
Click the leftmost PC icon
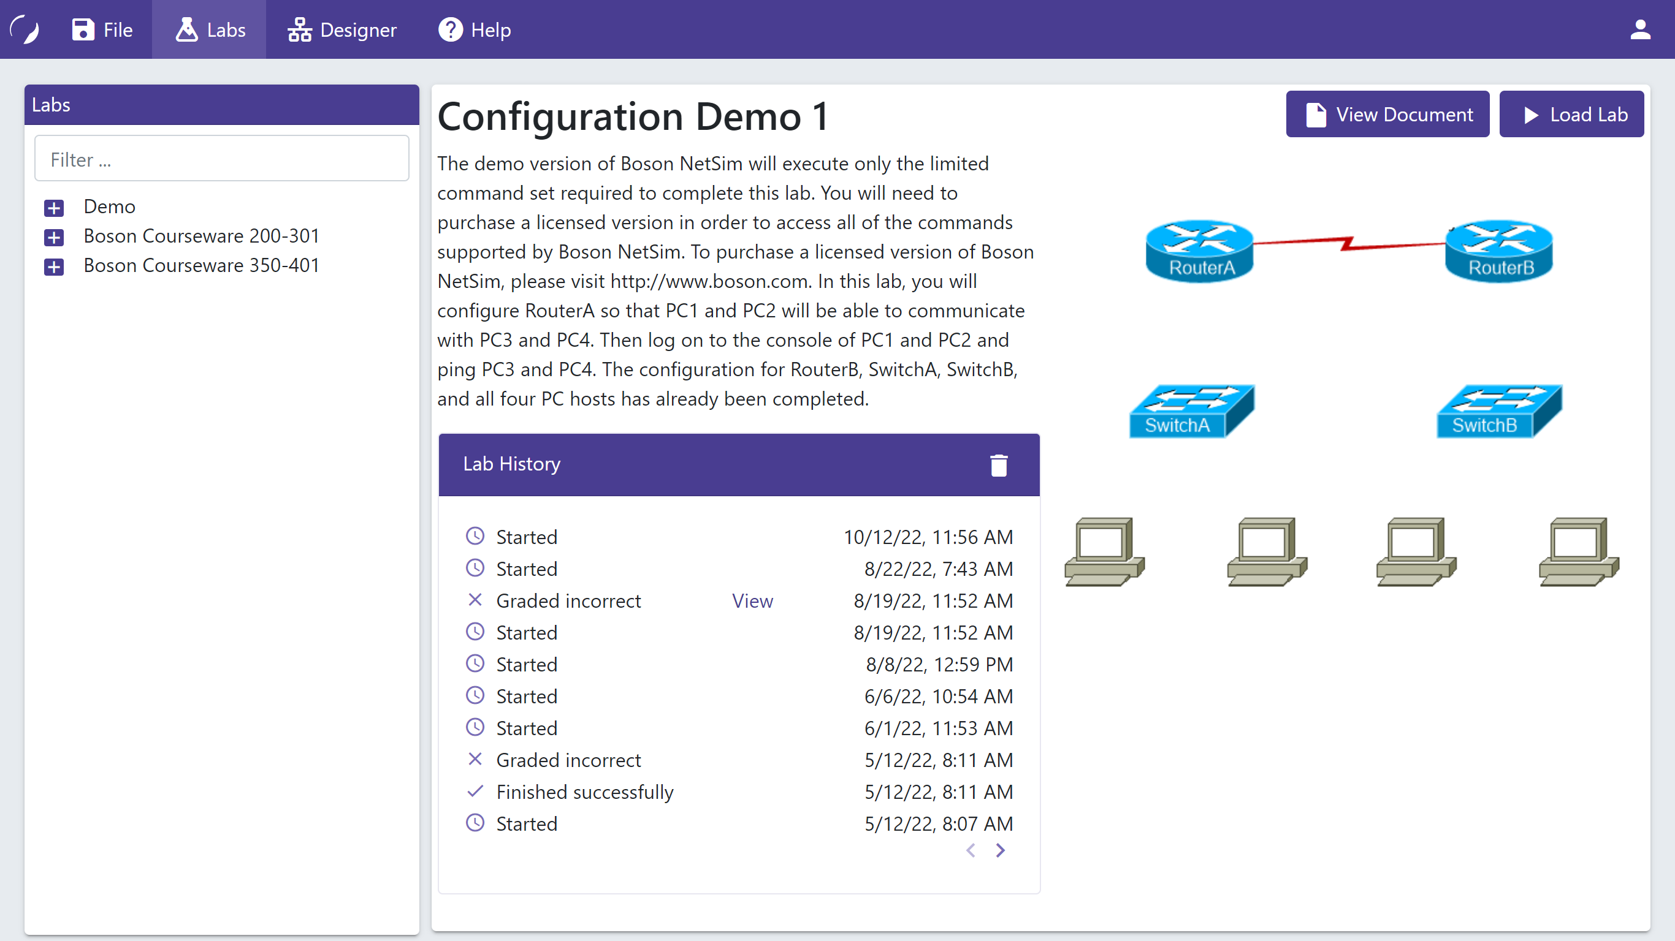click(1104, 551)
